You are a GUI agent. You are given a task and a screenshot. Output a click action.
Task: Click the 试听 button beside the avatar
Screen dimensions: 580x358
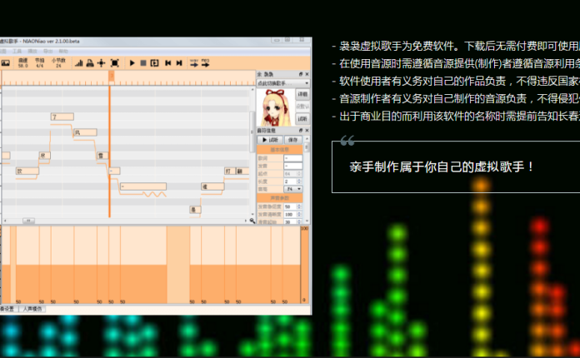(302, 119)
